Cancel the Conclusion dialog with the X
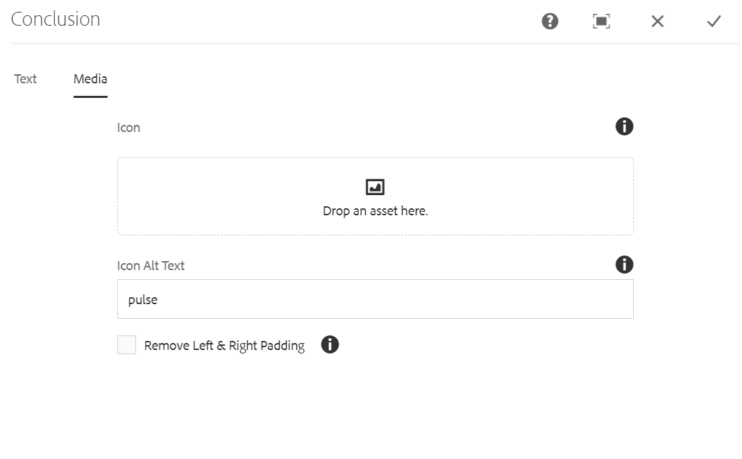 click(657, 22)
